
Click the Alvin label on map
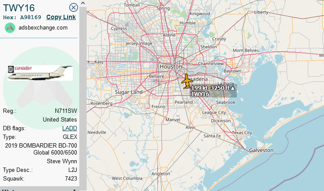pyautogui.click(x=190, y=127)
